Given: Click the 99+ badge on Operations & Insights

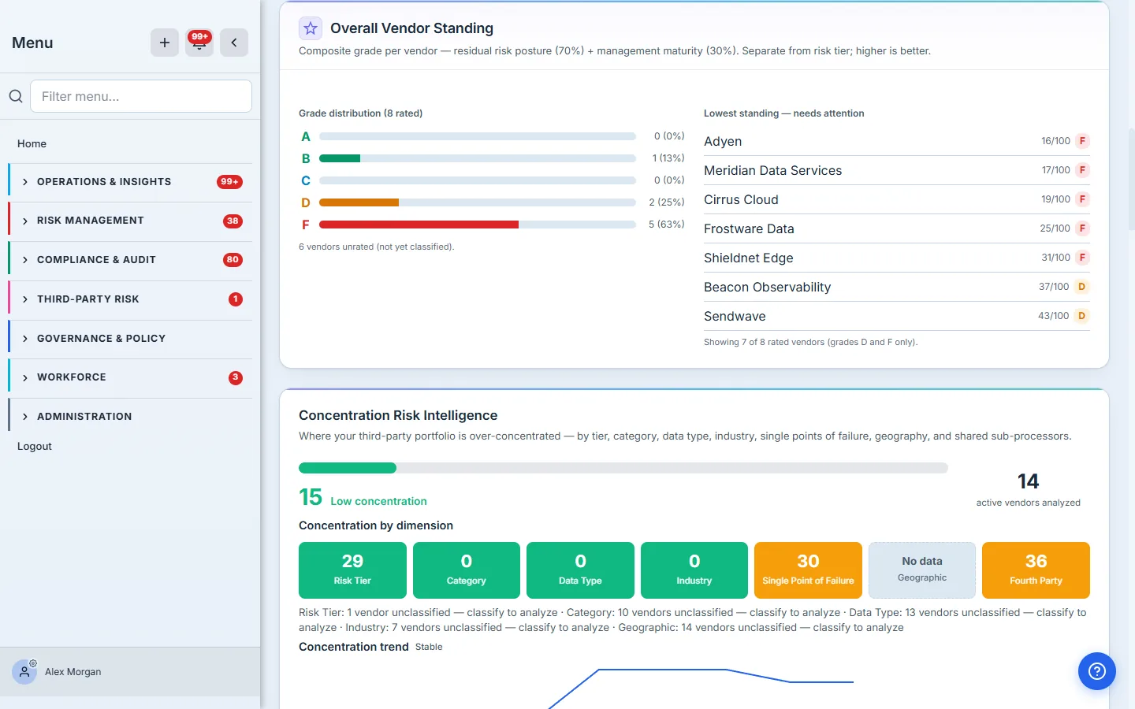Looking at the screenshot, I should coord(229,182).
